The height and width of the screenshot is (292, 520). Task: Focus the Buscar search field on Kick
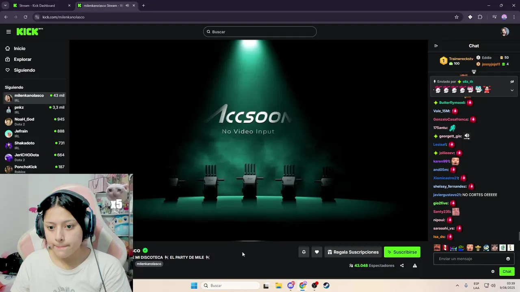click(260, 32)
